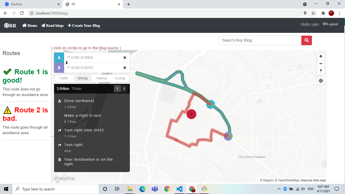This screenshot has height=194, width=345.
Task: Open Create Your Blog page
Action: pyautogui.click(x=84, y=26)
